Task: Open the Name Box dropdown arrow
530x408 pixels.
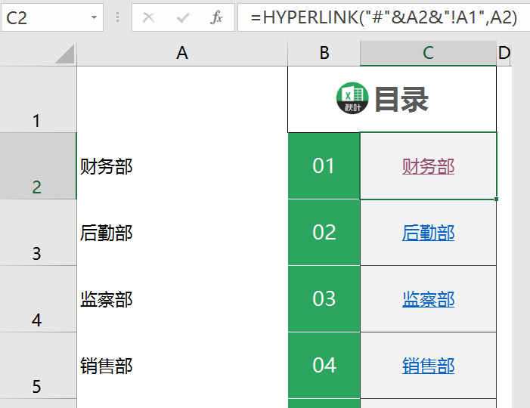Action: 94,17
